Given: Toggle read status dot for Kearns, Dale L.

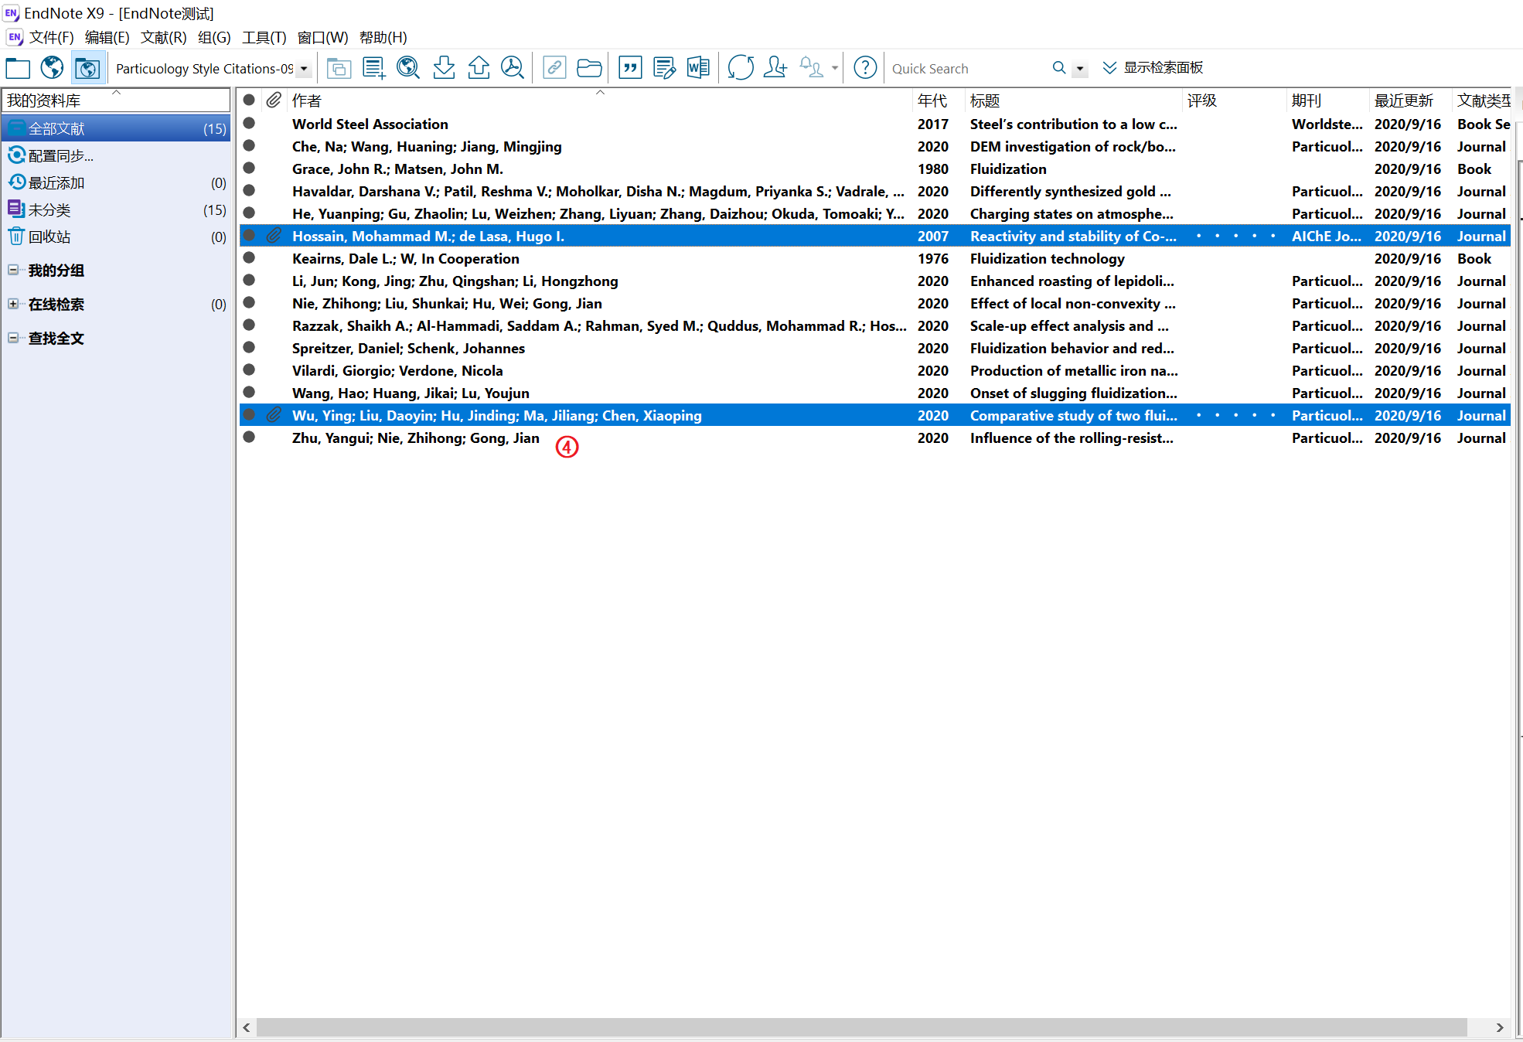Looking at the screenshot, I should [x=249, y=257].
